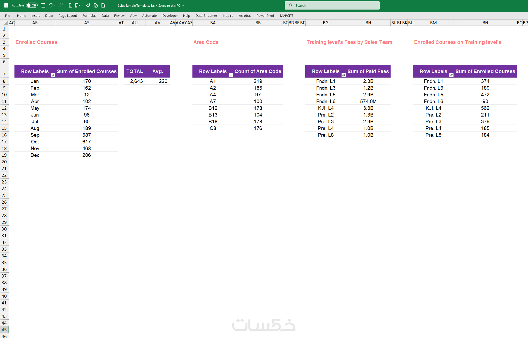528x338 pixels.
Task: Expand the Customize Quick Access Toolbar arrow
Action: click(x=111, y=5)
